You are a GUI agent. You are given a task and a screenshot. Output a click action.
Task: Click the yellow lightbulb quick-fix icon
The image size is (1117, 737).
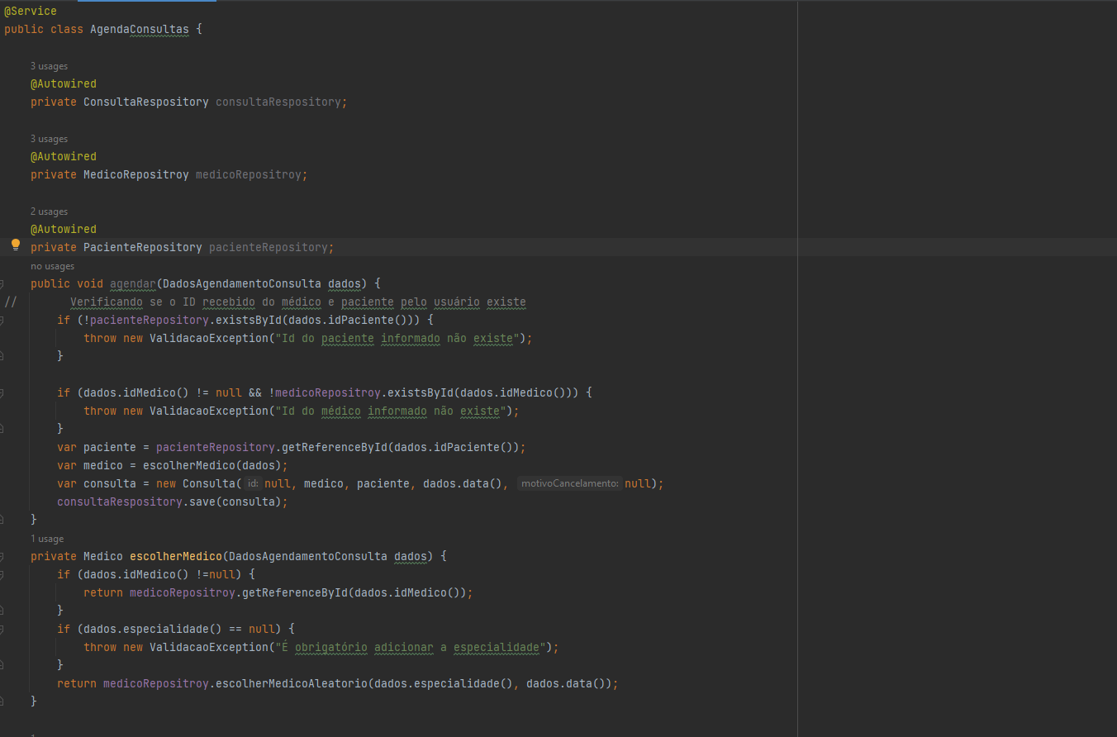tap(15, 245)
